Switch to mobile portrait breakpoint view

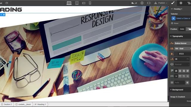[x=90, y=3]
